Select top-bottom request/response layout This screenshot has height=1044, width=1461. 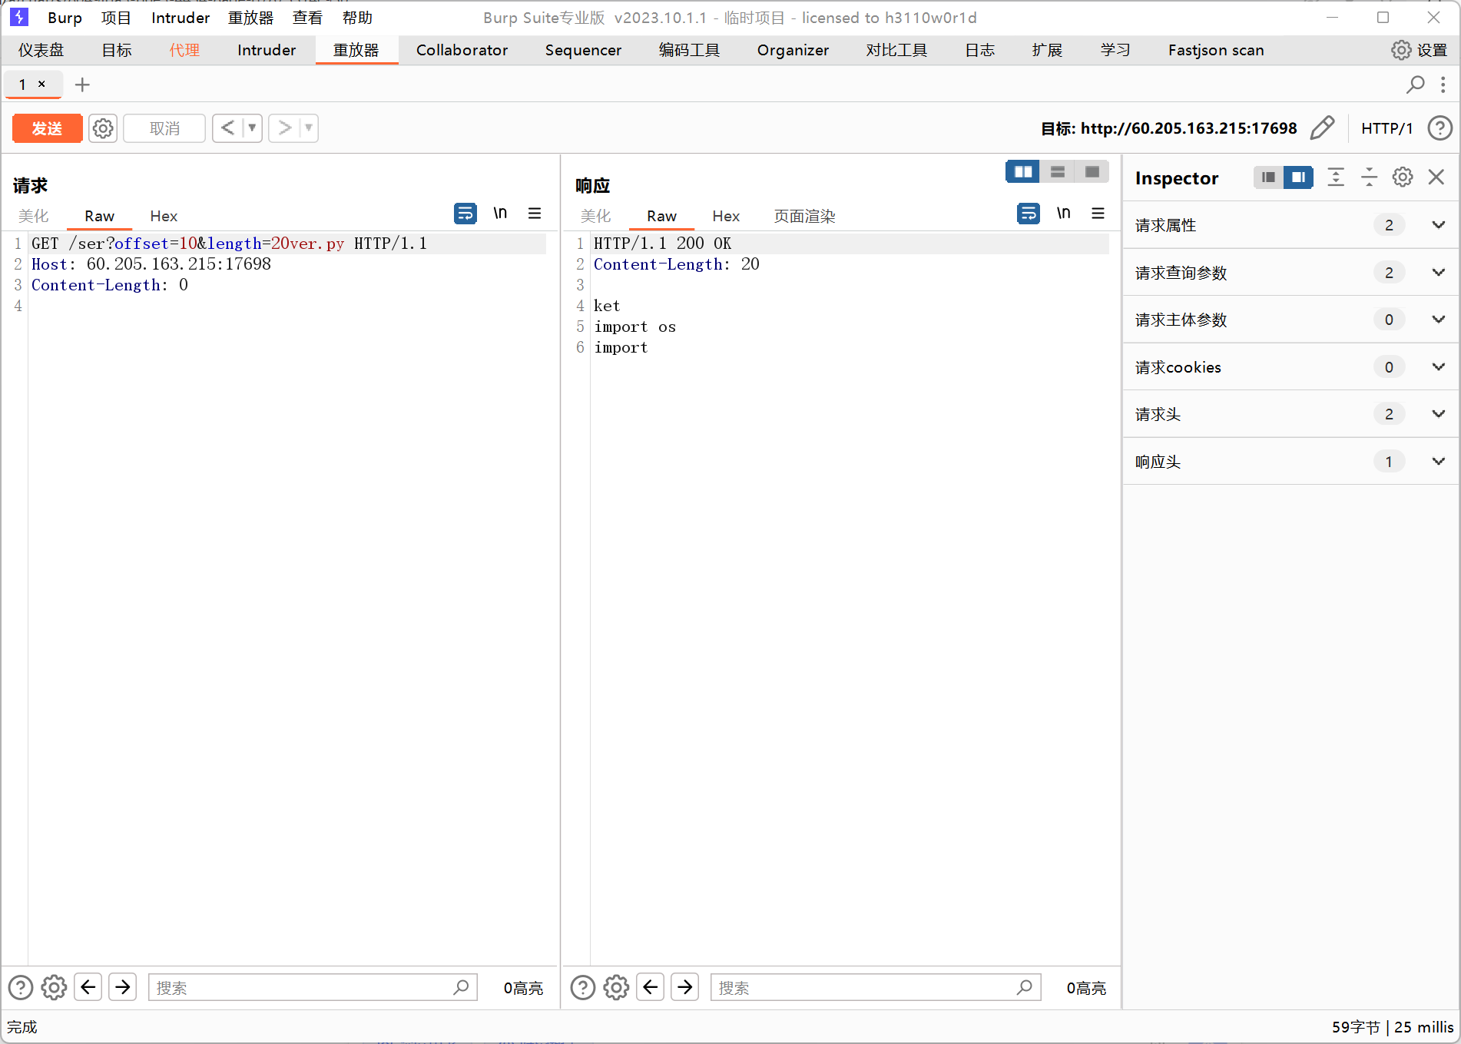point(1058,172)
